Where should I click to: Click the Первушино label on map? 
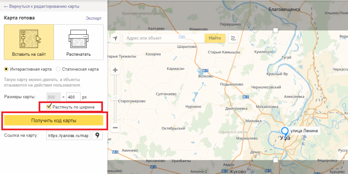230,24
